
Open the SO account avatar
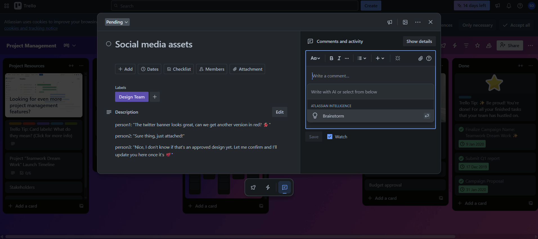click(x=532, y=6)
